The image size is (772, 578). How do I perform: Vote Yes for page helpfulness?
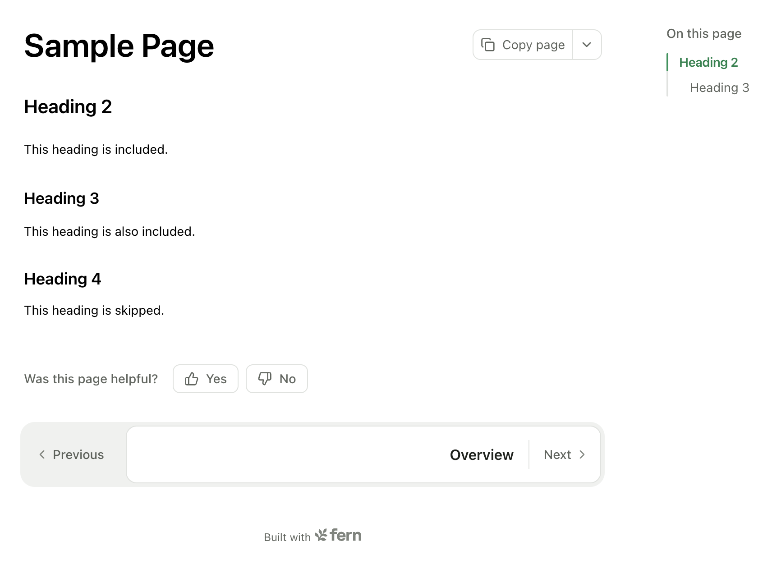[x=206, y=379]
